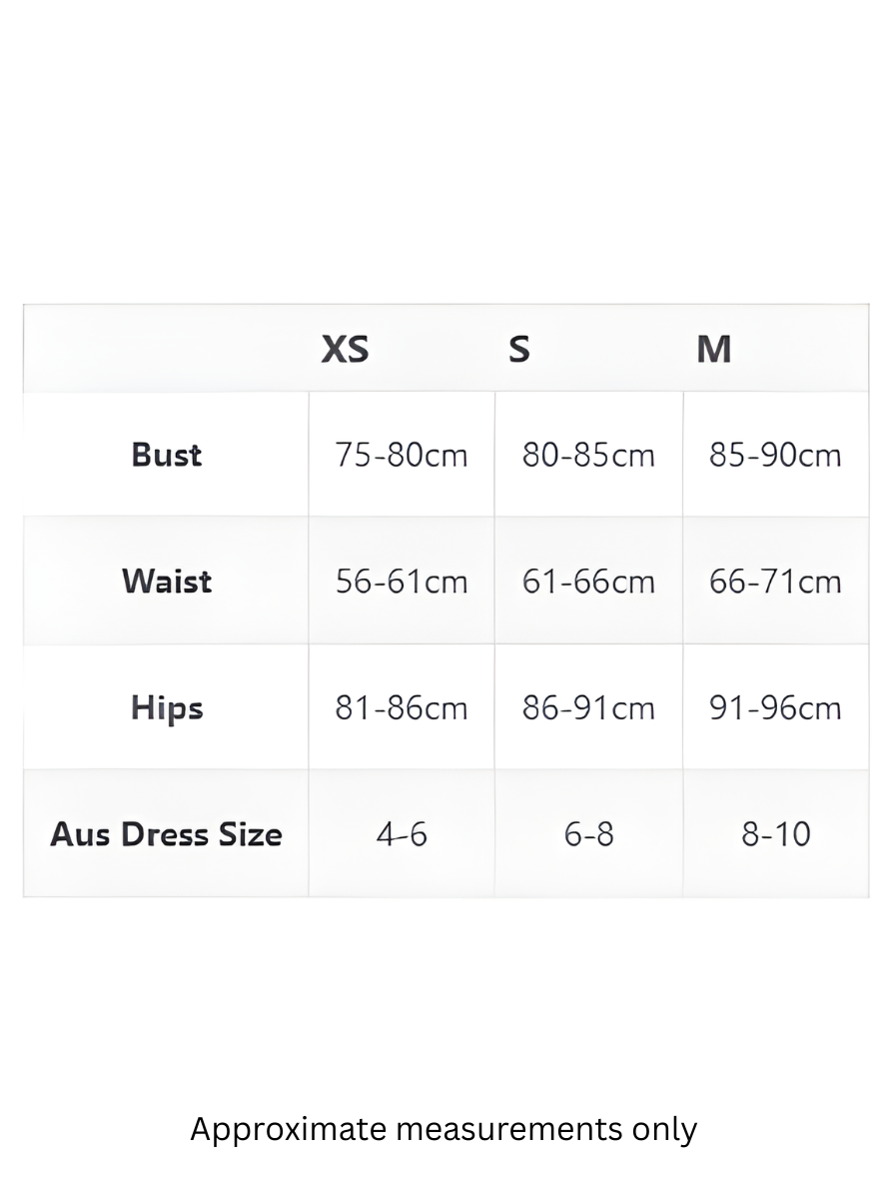This screenshot has height=1199, width=888.
Task: Select the Waist row label
Action: pyautogui.click(x=167, y=581)
